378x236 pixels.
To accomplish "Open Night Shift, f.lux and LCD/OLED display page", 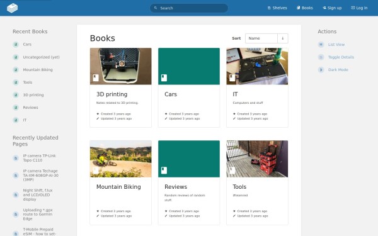I will coord(38,194).
